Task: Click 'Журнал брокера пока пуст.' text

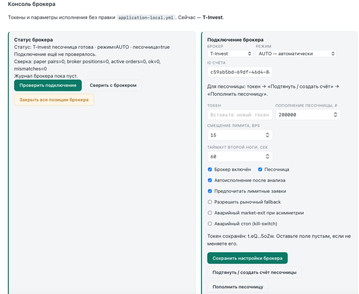Action: pyautogui.click(x=46, y=76)
